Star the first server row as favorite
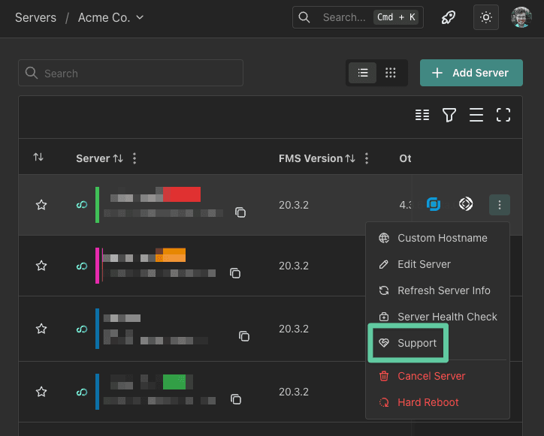 click(x=41, y=205)
